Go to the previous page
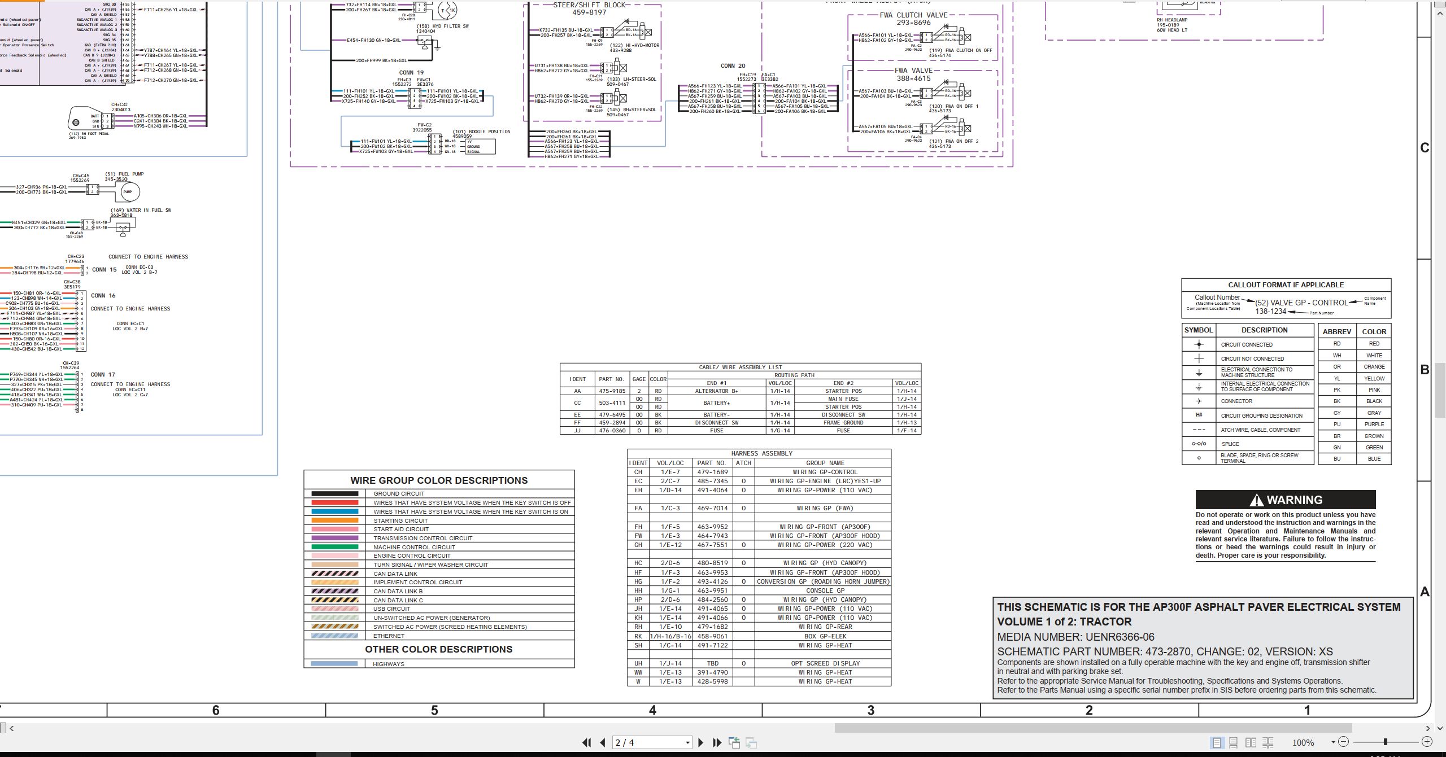1446x757 pixels. coord(603,743)
